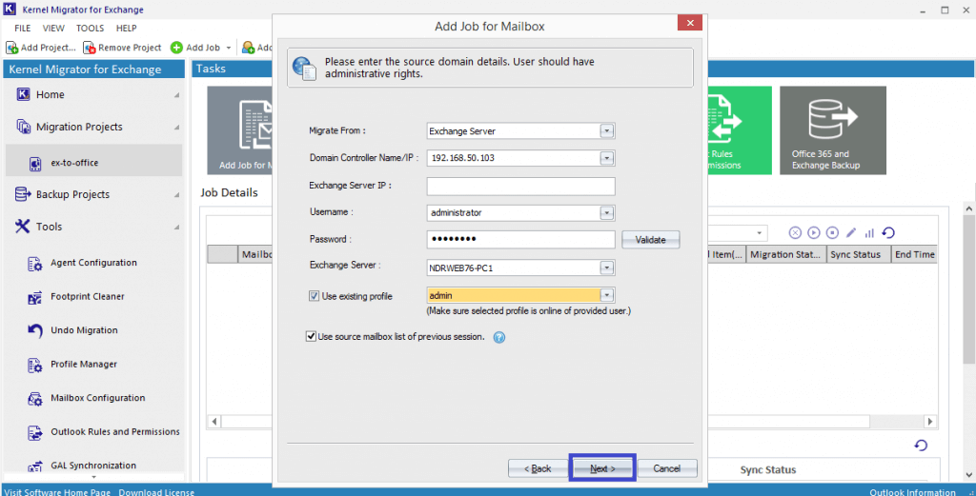Image resolution: width=976 pixels, height=496 pixels.
Task: Click the refresh icon above Sync Status
Action: 921,445
